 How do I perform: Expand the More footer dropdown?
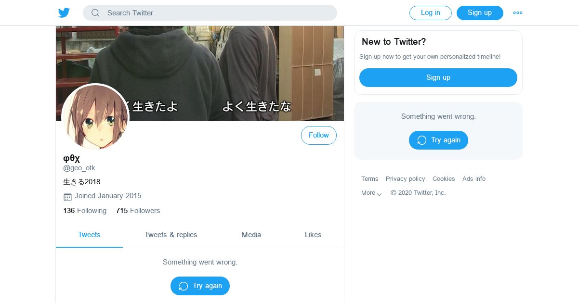click(371, 193)
